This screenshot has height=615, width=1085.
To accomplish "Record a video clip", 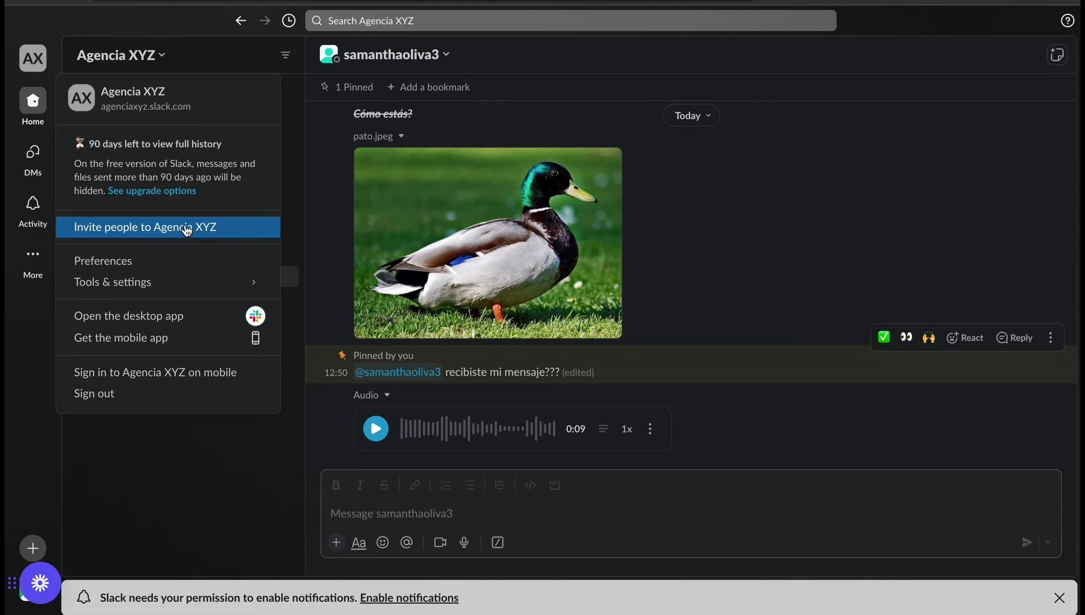I will (x=440, y=542).
